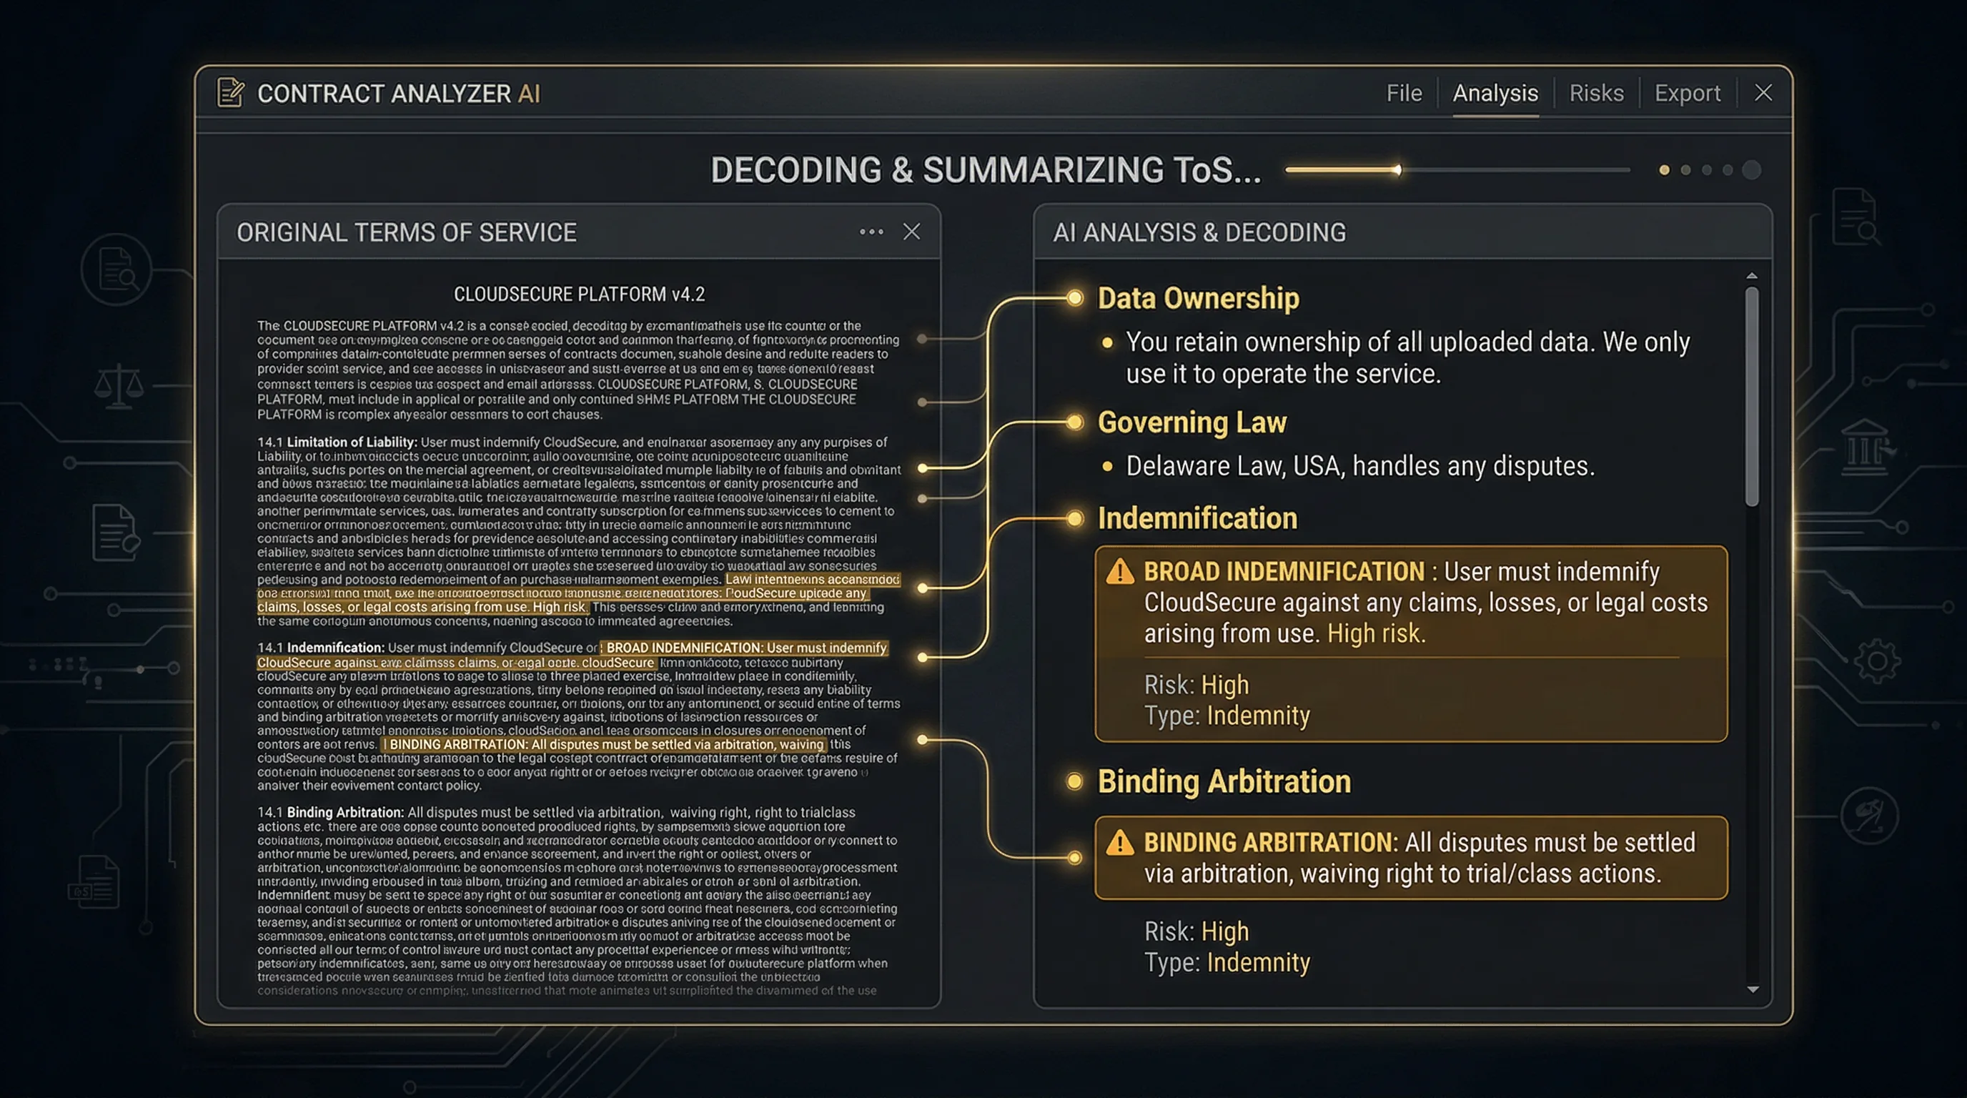Select the last large step indicator dot

(x=1752, y=169)
